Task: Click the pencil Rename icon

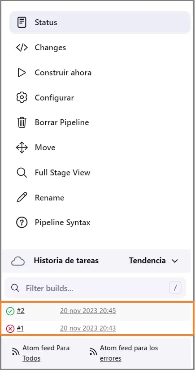Action: point(22,197)
